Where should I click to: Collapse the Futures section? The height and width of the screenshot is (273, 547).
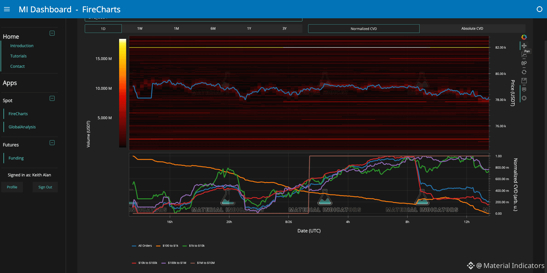(x=52, y=143)
